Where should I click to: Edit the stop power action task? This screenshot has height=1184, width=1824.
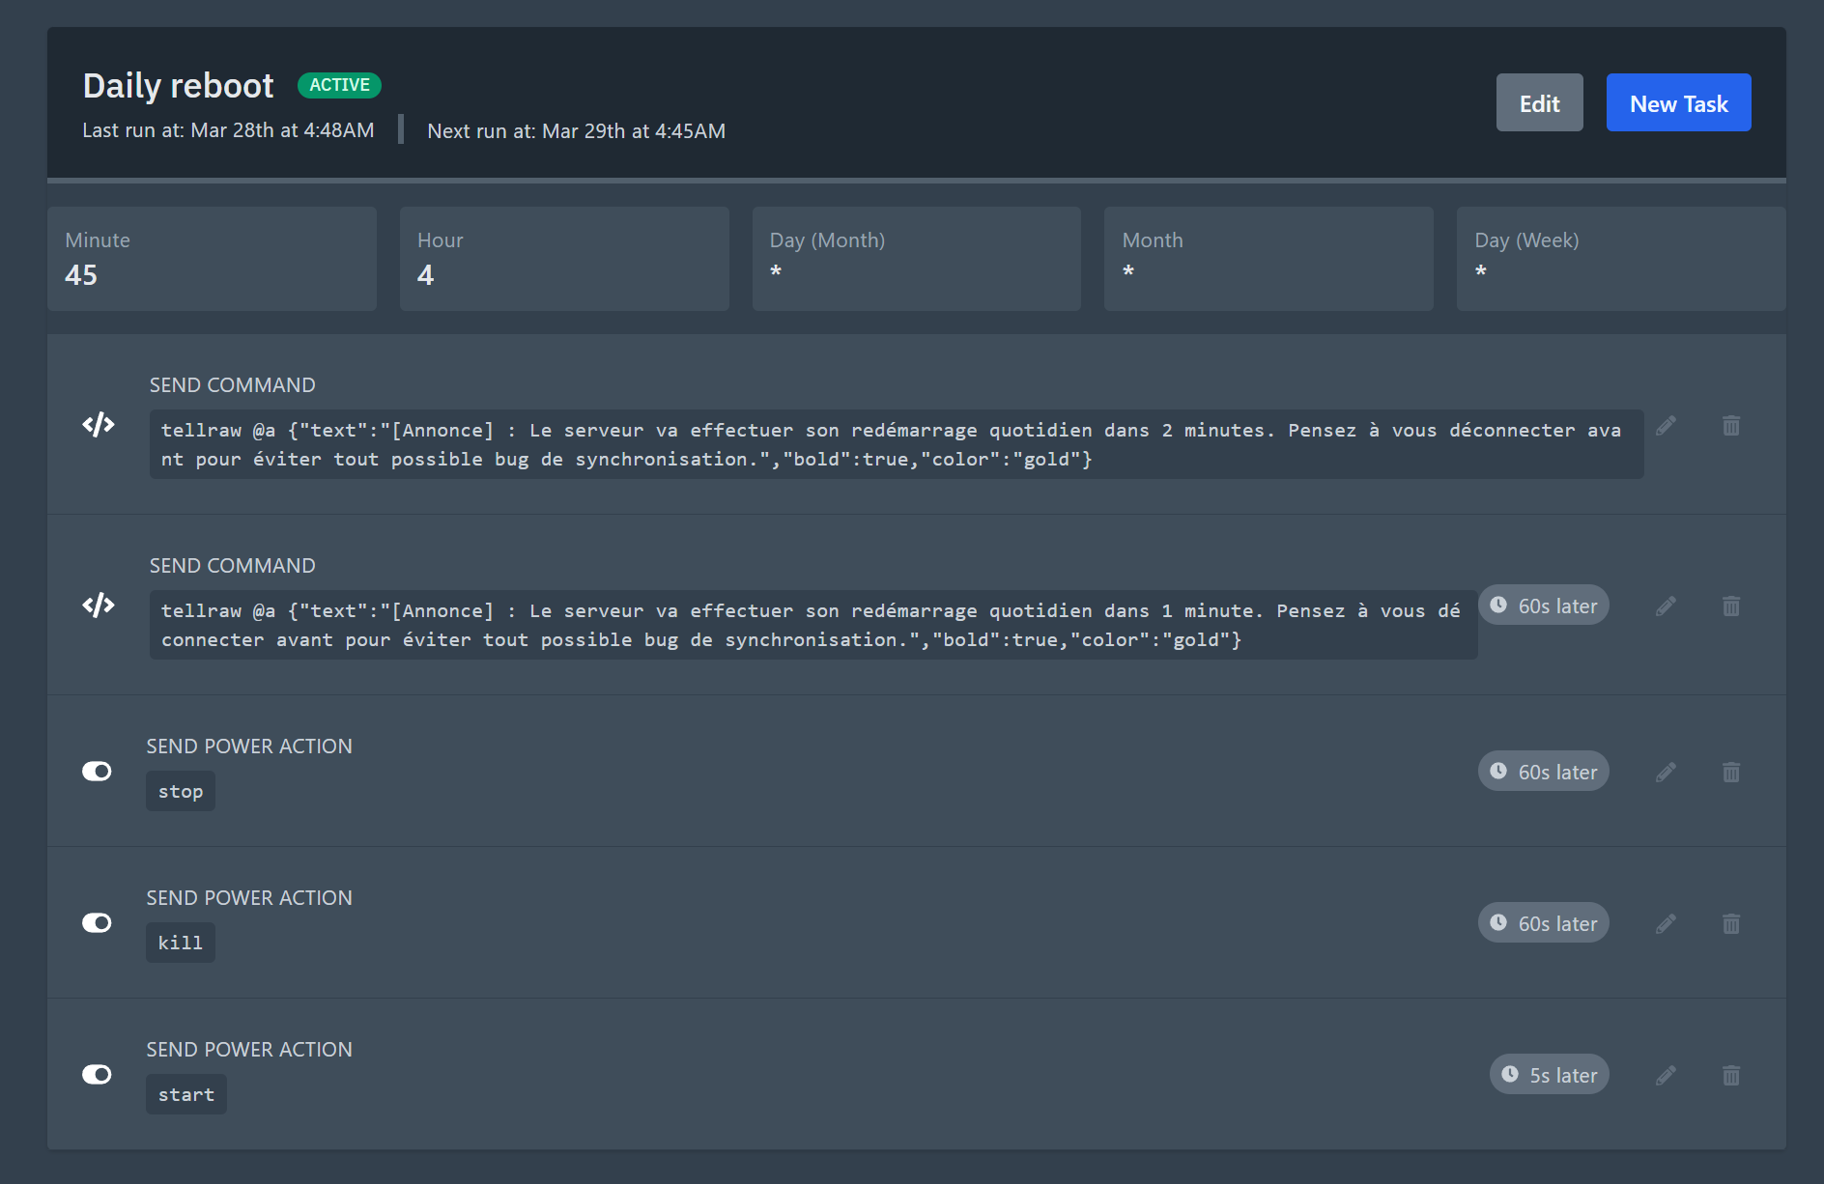click(1666, 772)
